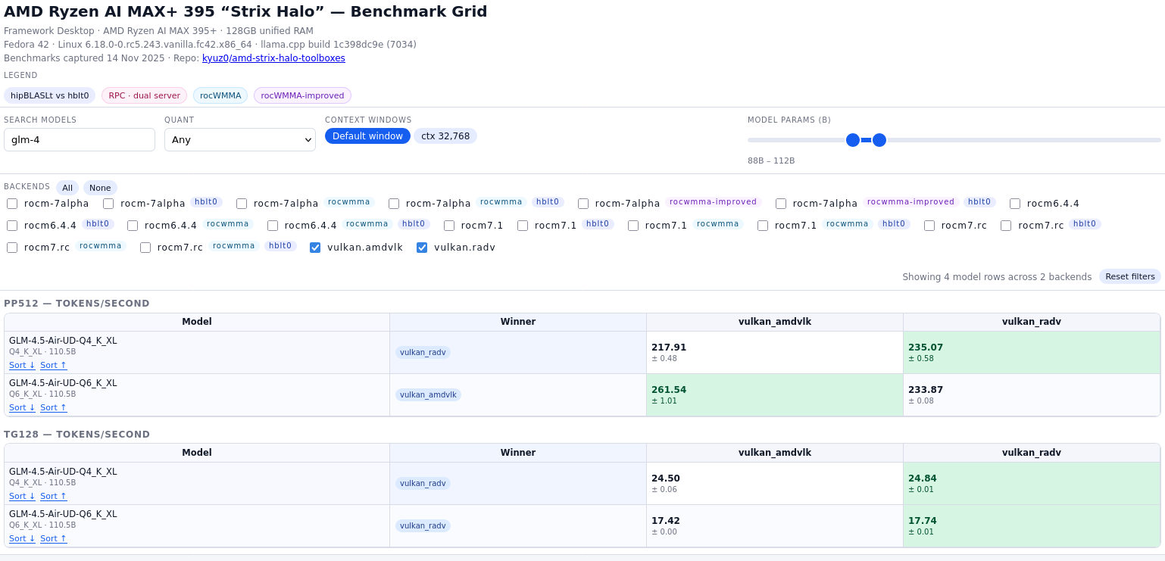Select the rocWMMA-improved legend chip

click(x=302, y=95)
